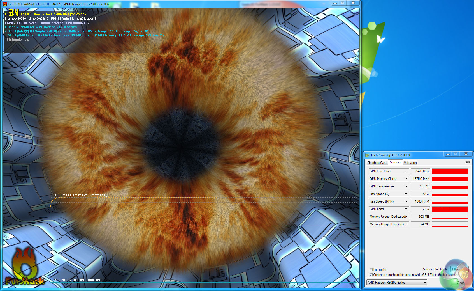Click the screenshot camera icon in GPU-Z
This screenshot has width=474, height=291.
click(x=468, y=162)
